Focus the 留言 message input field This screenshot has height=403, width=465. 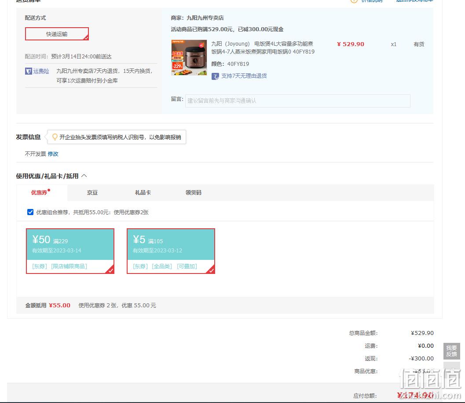point(298,101)
